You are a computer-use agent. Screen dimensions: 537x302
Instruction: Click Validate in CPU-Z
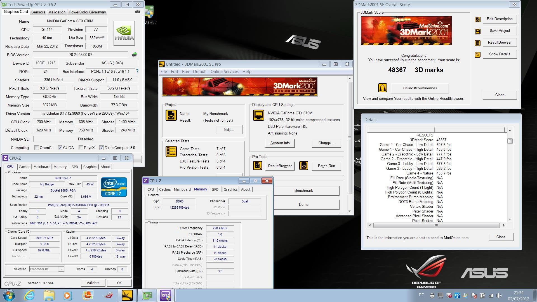pos(93,283)
